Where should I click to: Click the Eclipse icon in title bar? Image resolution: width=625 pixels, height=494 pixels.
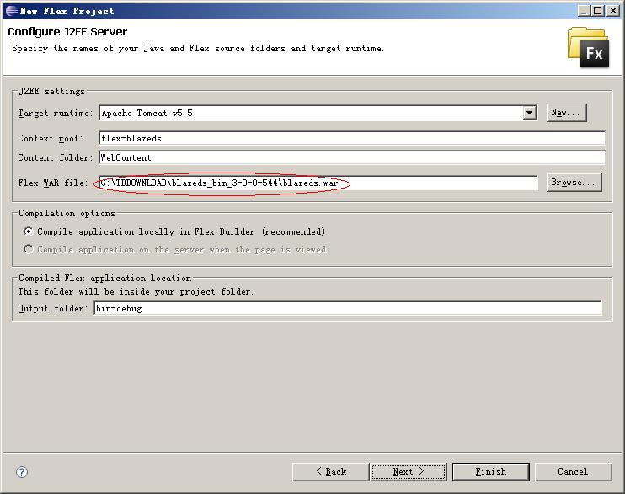pos(11,11)
